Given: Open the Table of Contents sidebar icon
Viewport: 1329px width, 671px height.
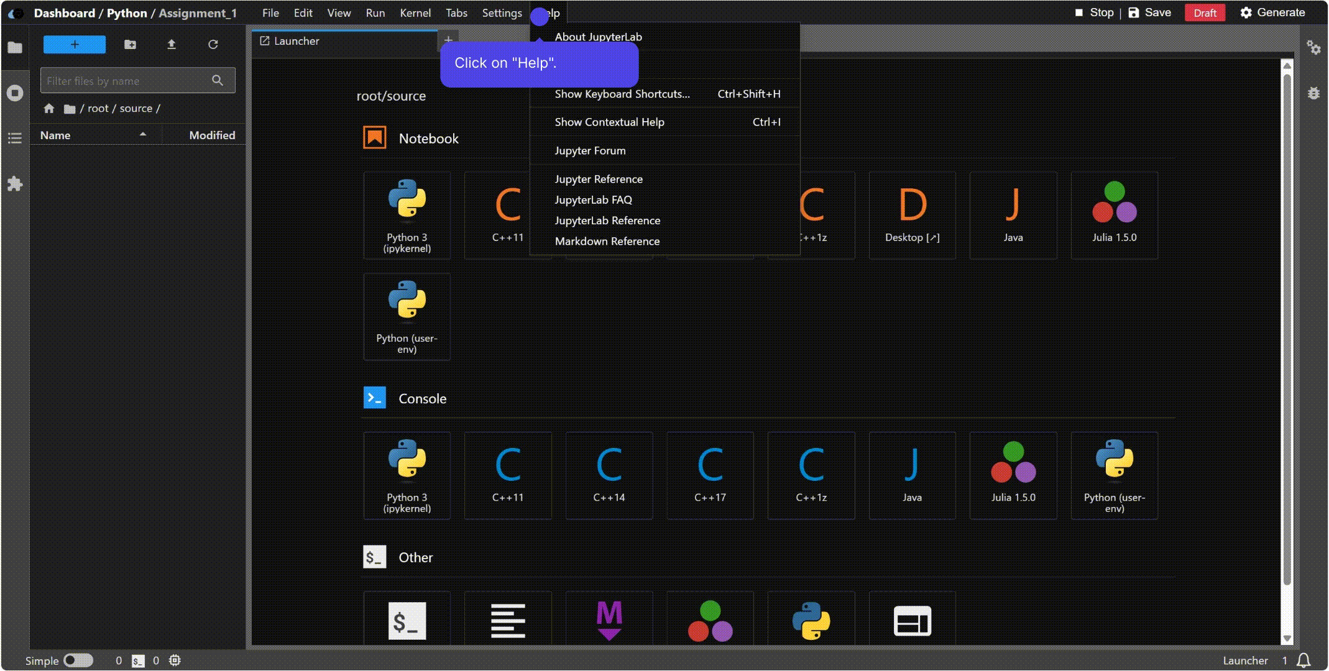Looking at the screenshot, I should pos(15,138).
